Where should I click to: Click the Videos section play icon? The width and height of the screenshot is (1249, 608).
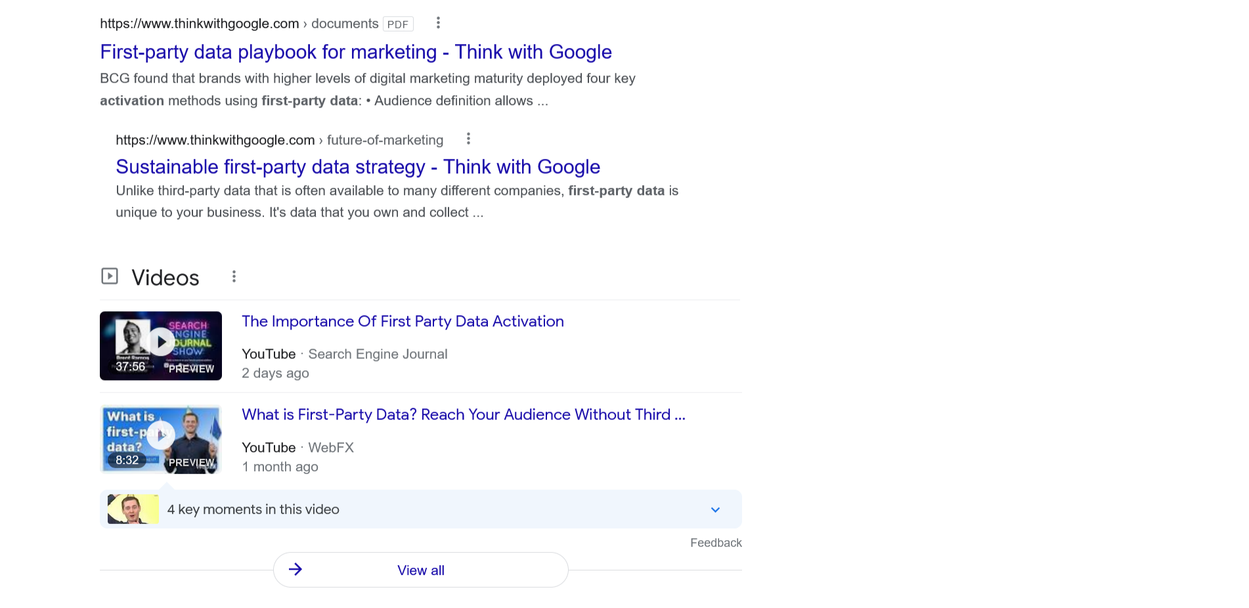tap(109, 276)
